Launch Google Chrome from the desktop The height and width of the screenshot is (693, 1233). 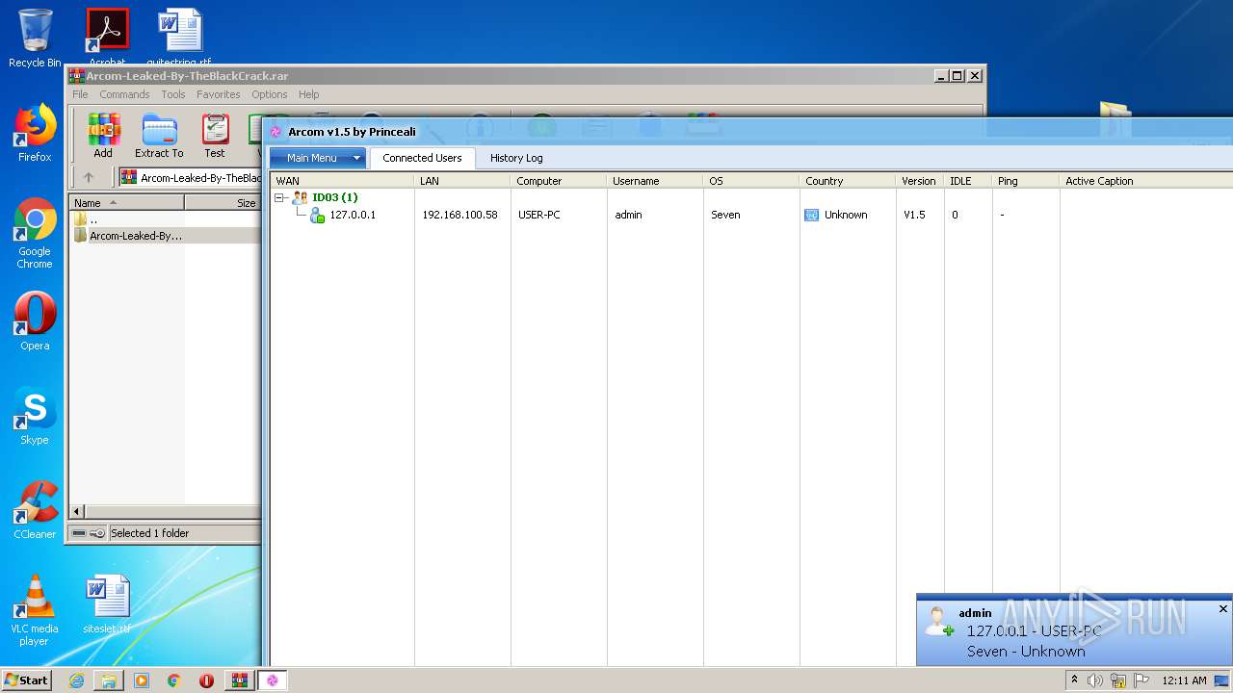click(35, 234)
